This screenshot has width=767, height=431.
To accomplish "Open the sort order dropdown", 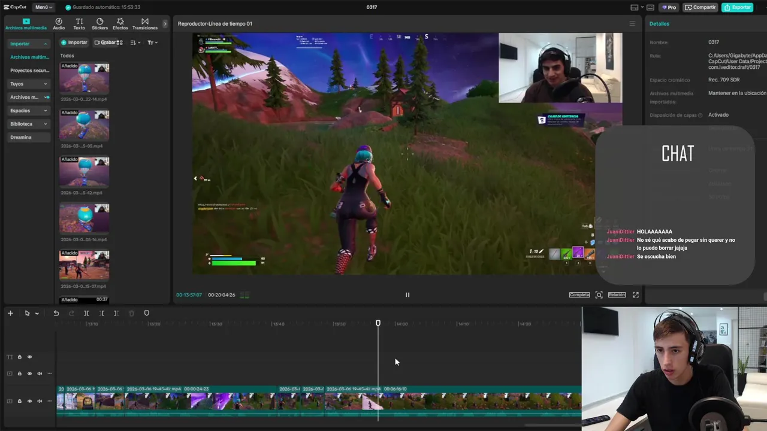I will click(x=134, y=43).
